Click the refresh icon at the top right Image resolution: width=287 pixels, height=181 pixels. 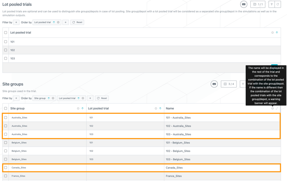pyautogui.click(x=278, y=5)
